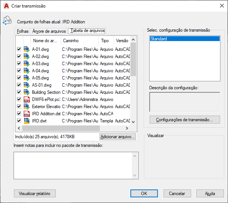Click the AS-01.dwg drawing file icon
The width and height of the screenshot is (228, 203).
(x=26, y=85)
